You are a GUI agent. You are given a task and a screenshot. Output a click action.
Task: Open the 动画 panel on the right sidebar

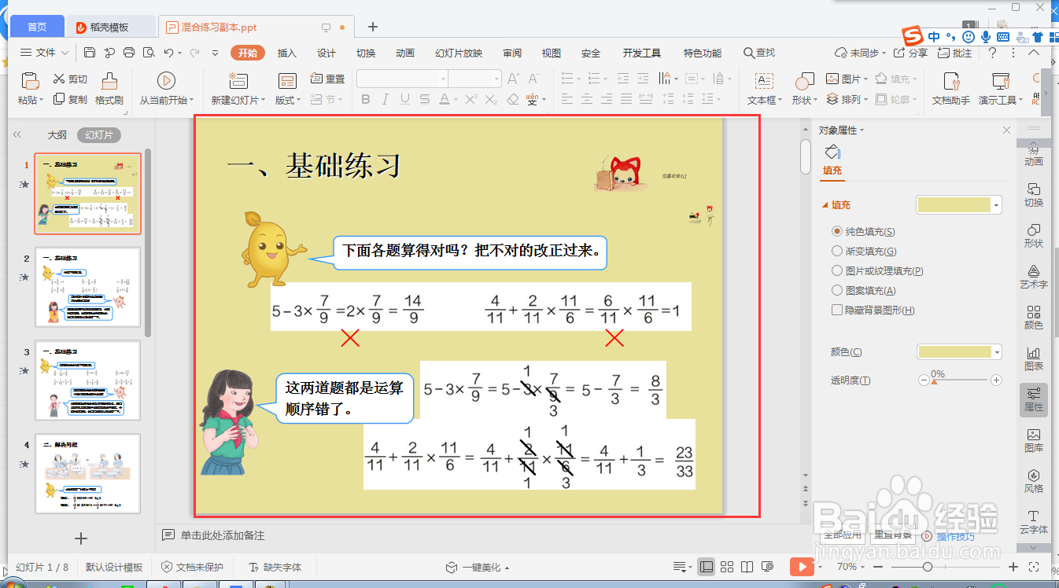click(x=1034, y=156)
